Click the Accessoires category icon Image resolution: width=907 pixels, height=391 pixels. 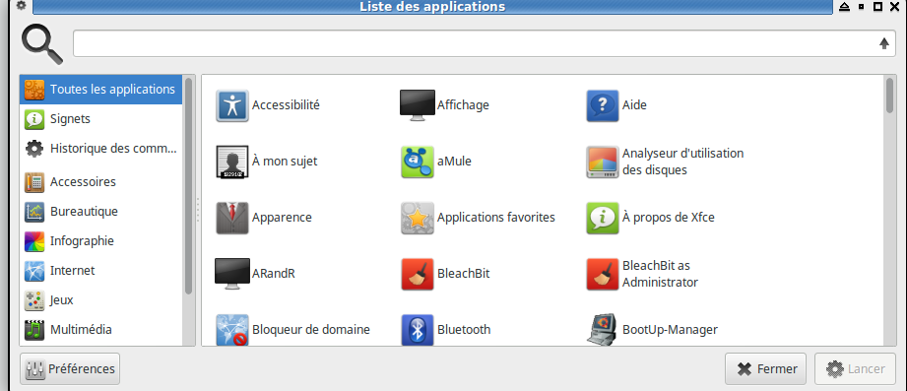(34, 182)
